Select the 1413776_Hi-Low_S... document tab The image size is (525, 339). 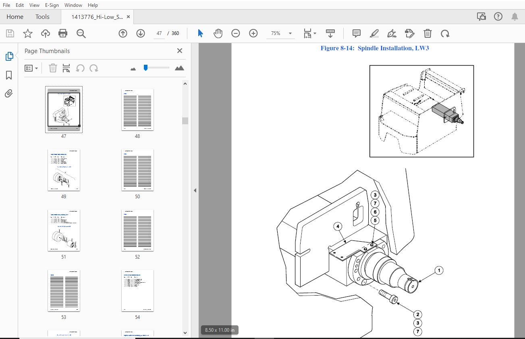point(97,17)
